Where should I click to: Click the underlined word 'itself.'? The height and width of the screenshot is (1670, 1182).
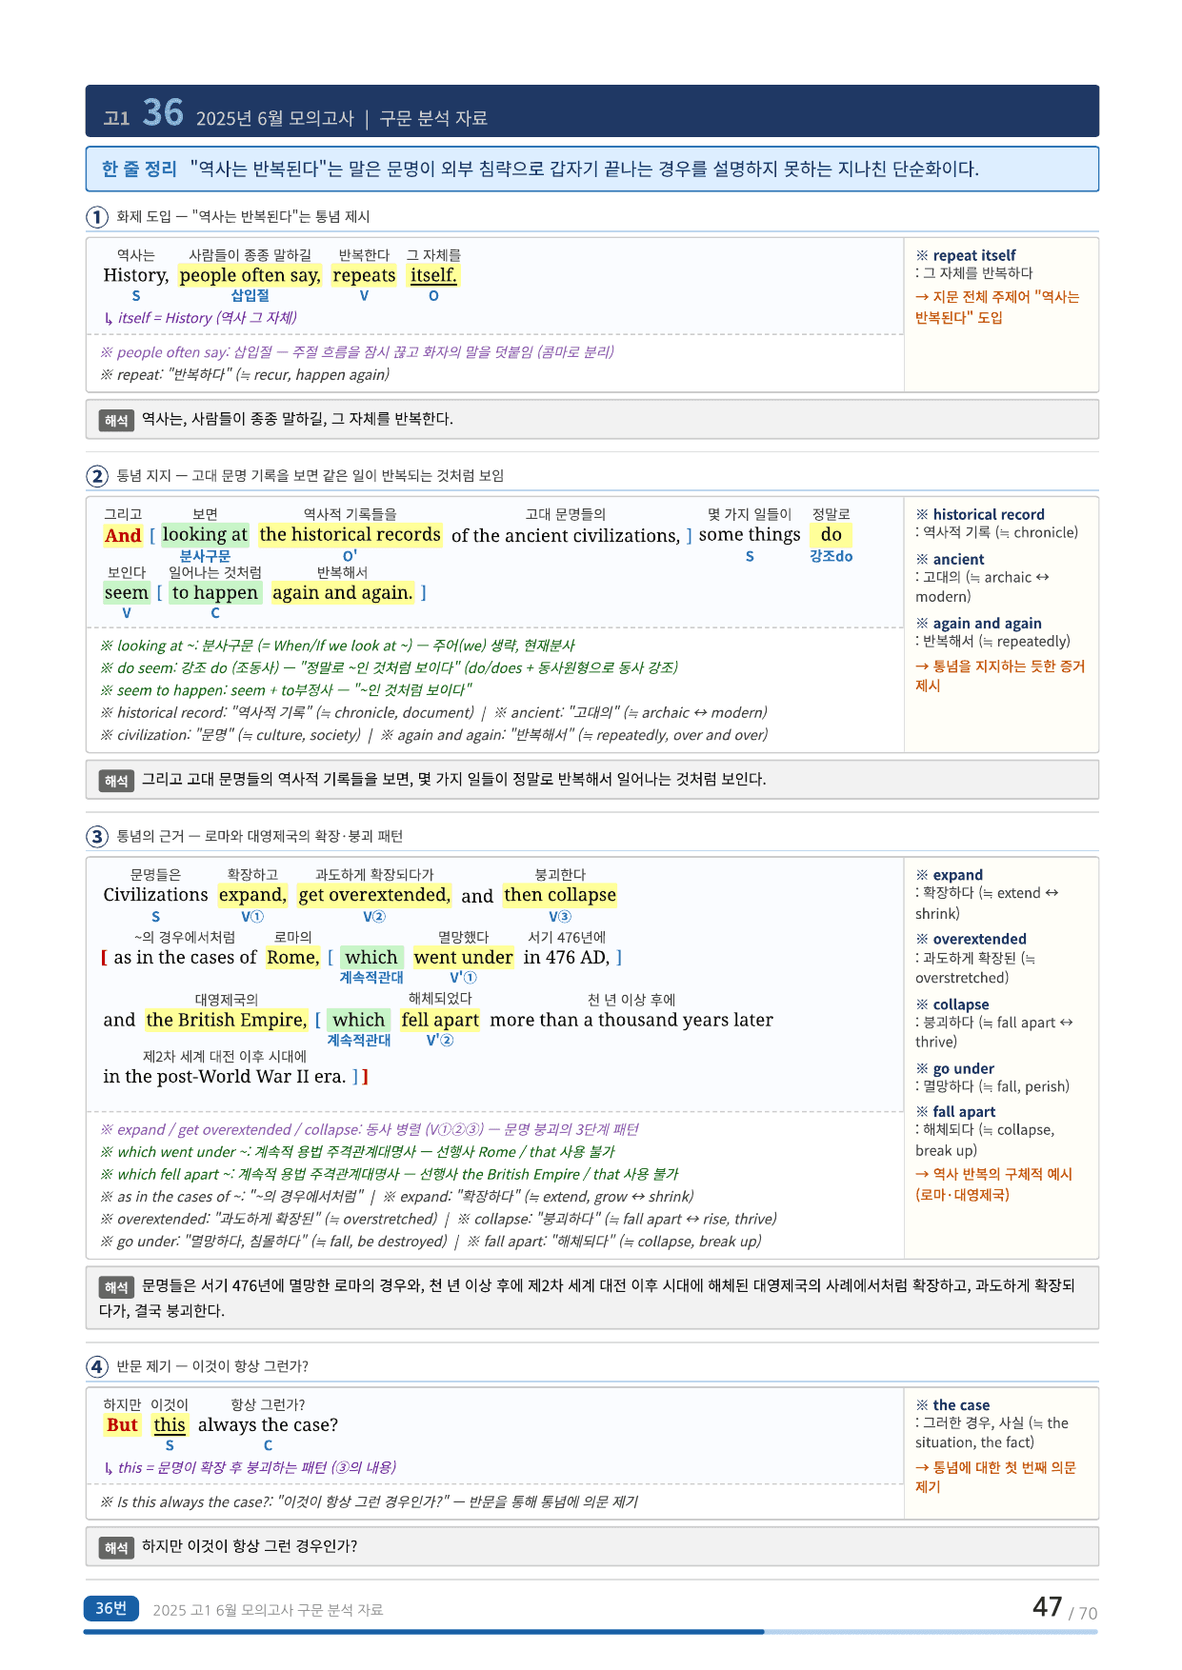[433, 275]
